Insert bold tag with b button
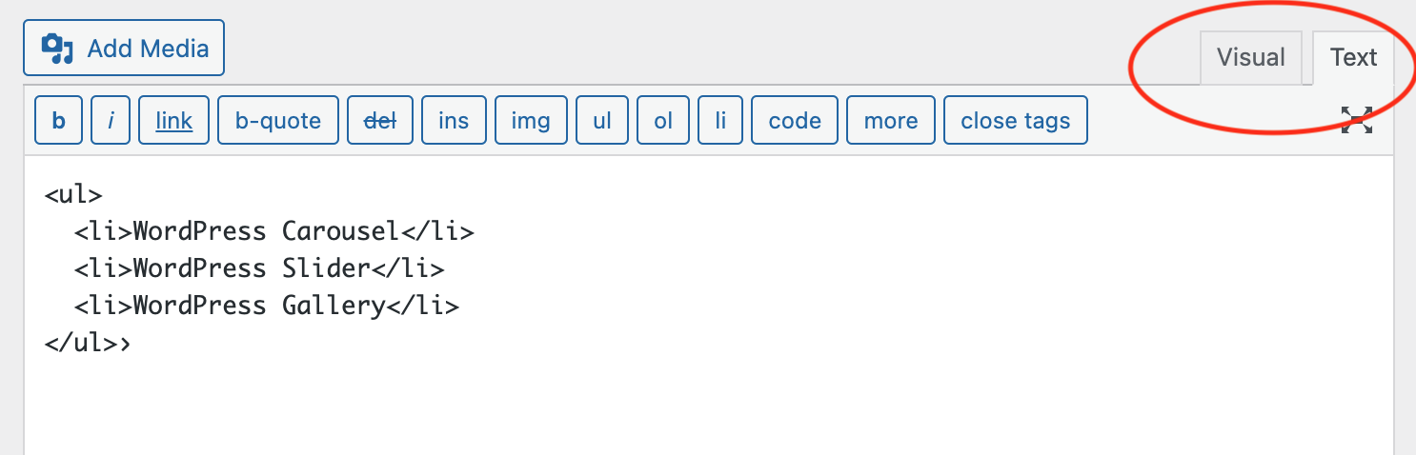 click(x=59, y=121)
